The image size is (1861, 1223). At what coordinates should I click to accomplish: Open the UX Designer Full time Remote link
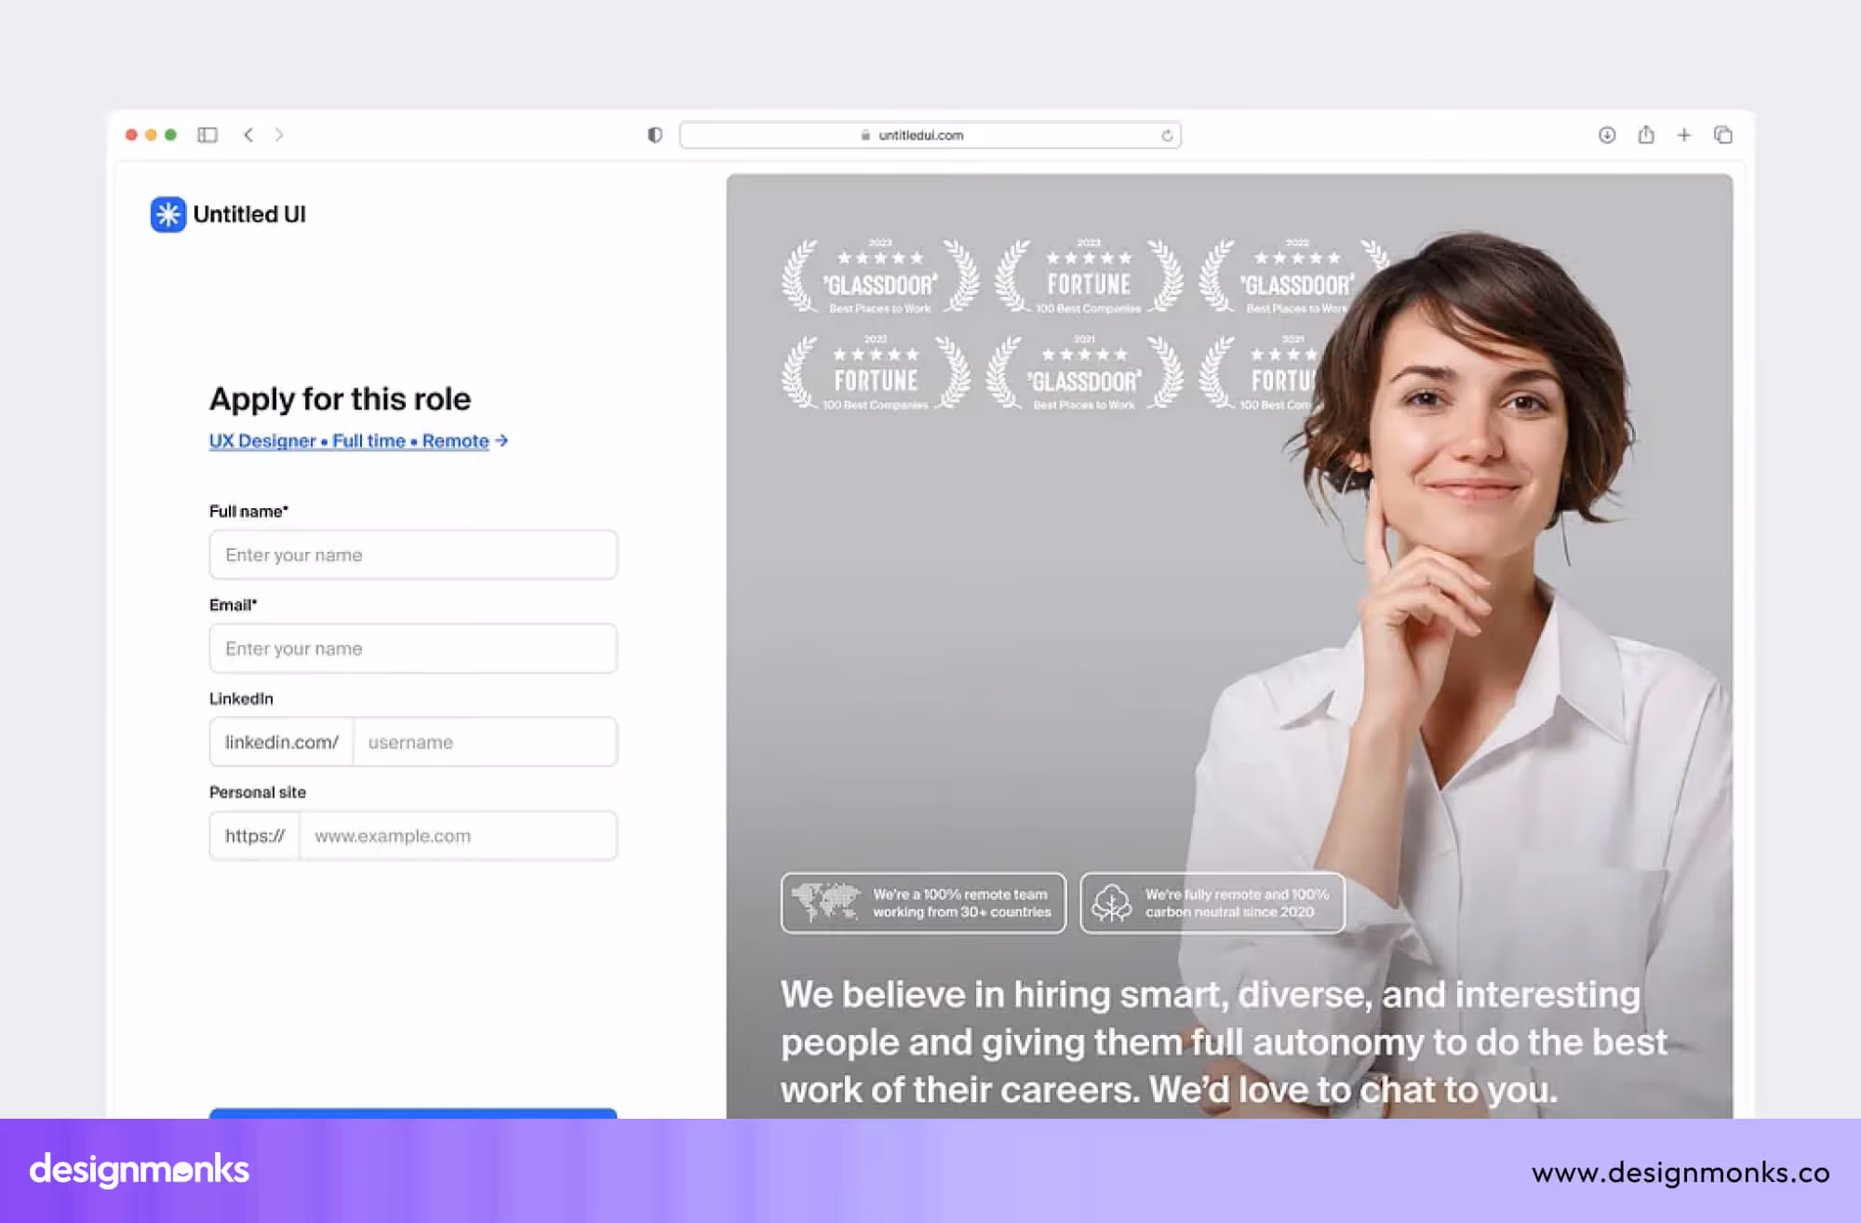pyautogui.click(x=348, y=440)
